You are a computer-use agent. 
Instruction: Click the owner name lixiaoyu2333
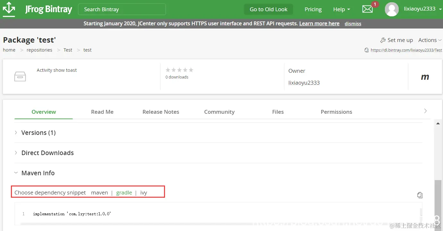point(304,83)
